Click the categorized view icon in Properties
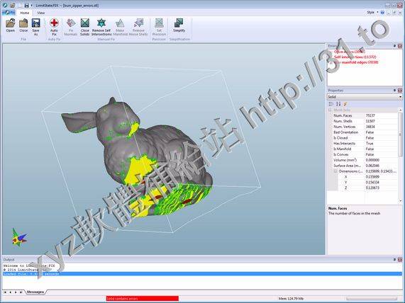 pos(331,103)
